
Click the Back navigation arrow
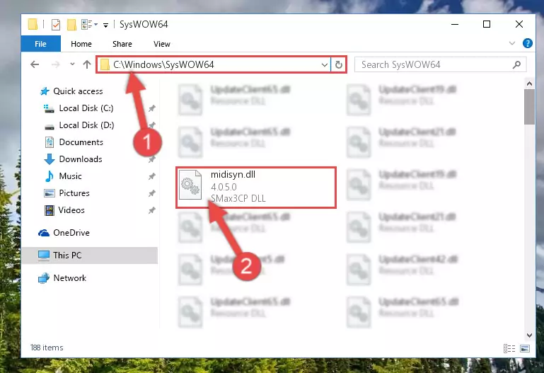click(x=35, y=64)
